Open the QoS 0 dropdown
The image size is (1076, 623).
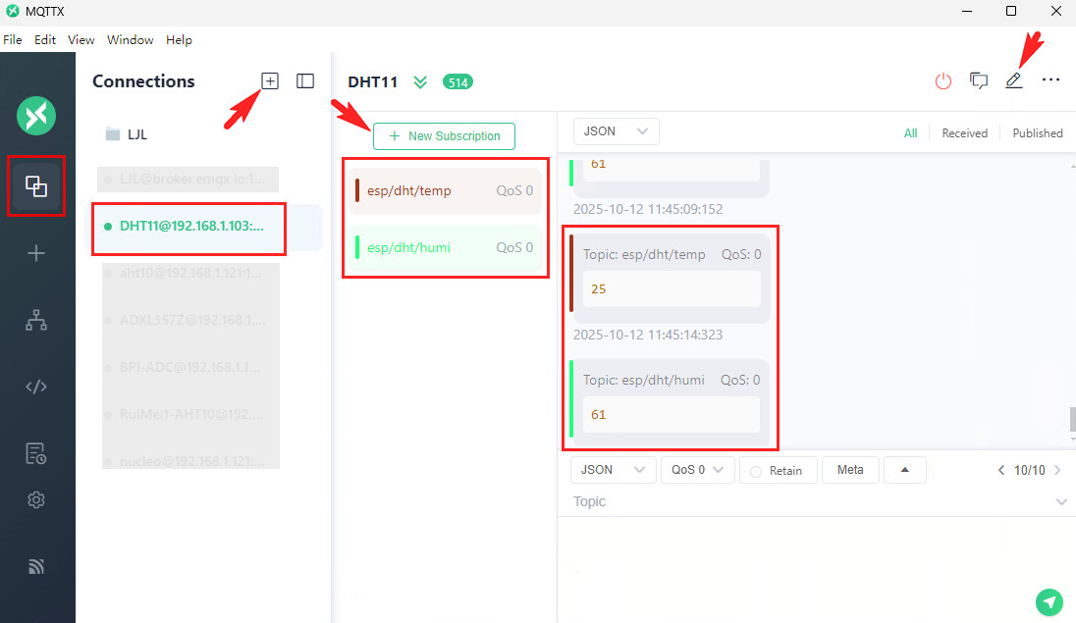click(x=697, y=470)
